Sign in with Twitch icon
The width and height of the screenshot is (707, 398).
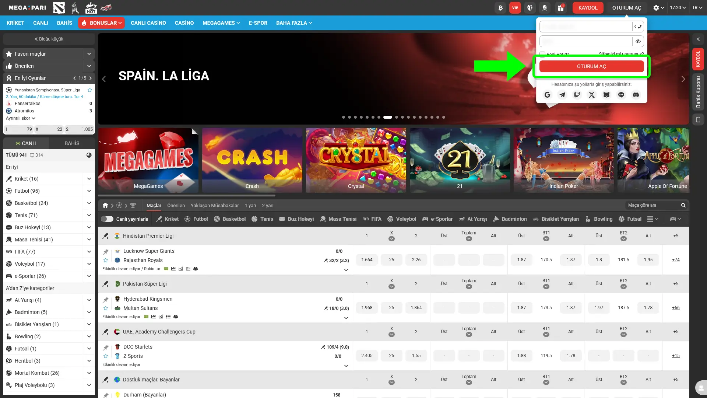click(577, 95)
